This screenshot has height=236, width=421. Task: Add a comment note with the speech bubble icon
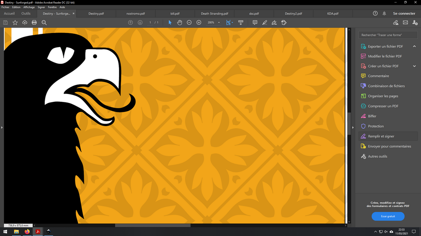(255, 23)
